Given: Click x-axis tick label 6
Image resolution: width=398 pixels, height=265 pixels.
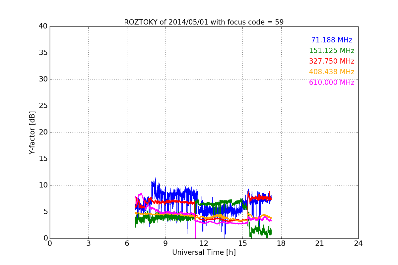Looking at the screenshot, I should click(127, 243).
